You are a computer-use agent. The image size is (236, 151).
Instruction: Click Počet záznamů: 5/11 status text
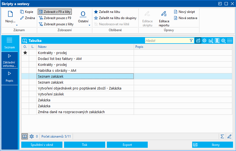point(56,136)
